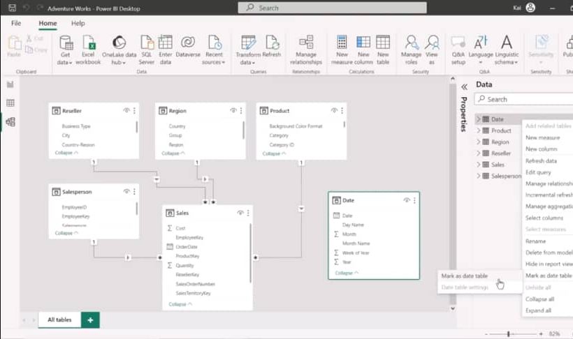The width and height of the screenshot is (573, 339).
Task: Add a new layout tab
Action: pyautogui.click(x=90, y=320)
